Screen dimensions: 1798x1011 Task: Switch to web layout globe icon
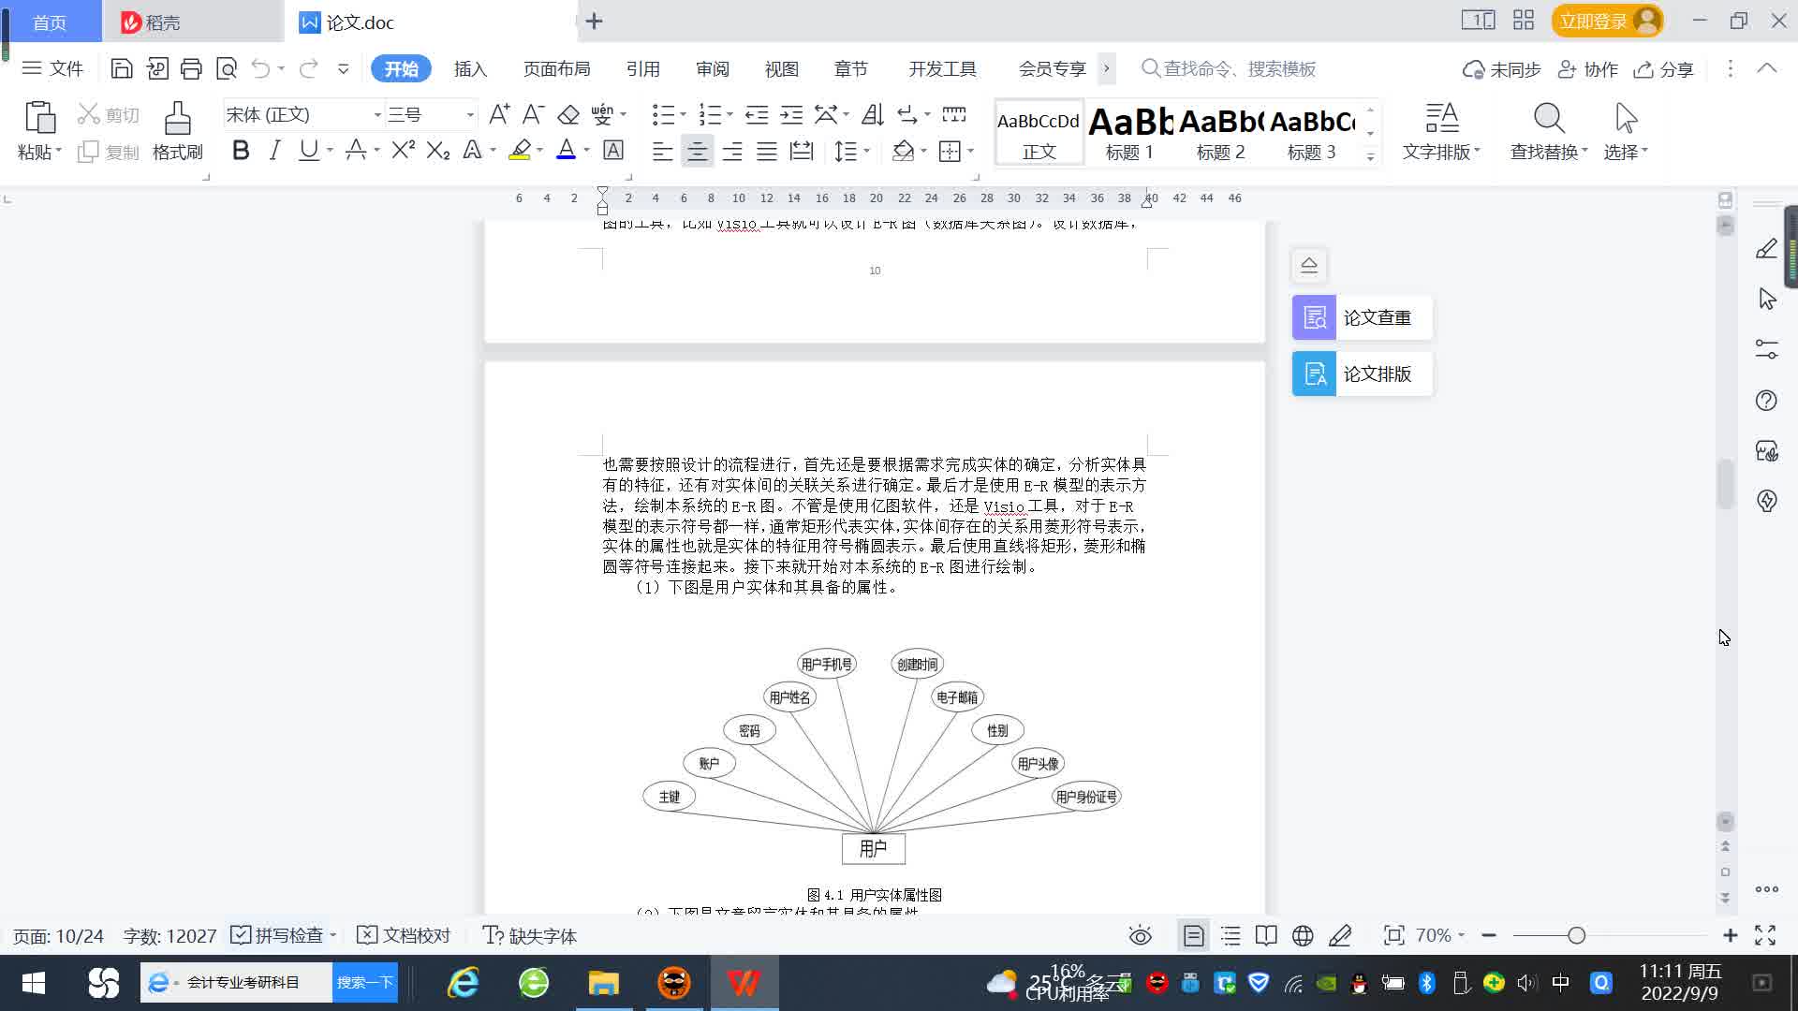coord(1303,935)
